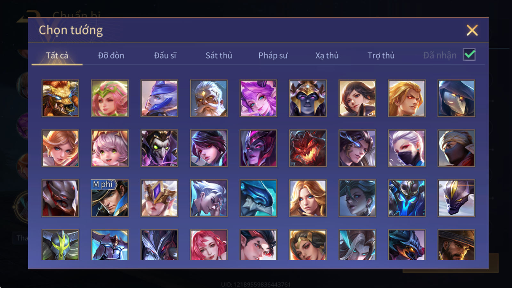Viewport: 512px width, 288px height.
Task: Select the 'Tất cả' tab
Action: point(57,55)
